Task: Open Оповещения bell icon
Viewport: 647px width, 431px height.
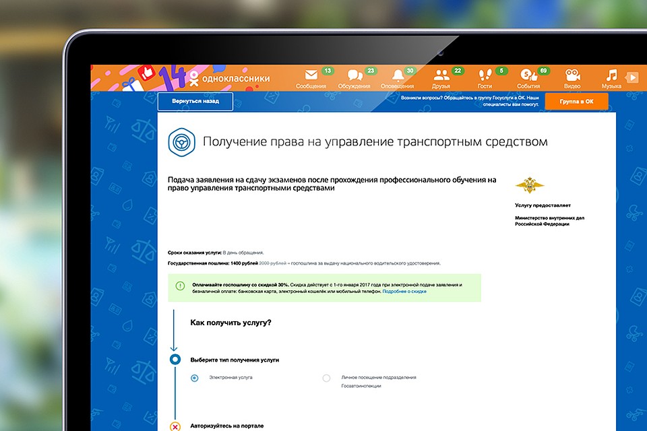Action: point(398,75)
